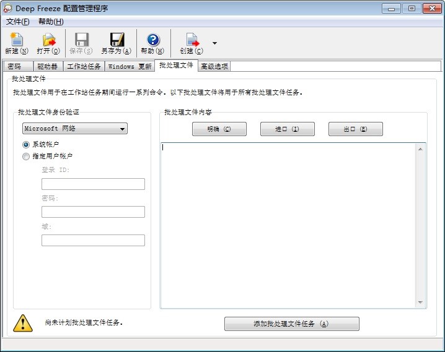Click the text area scrollbar down arrow
Screen dimensions: 445x352
[x=421, y=303]
